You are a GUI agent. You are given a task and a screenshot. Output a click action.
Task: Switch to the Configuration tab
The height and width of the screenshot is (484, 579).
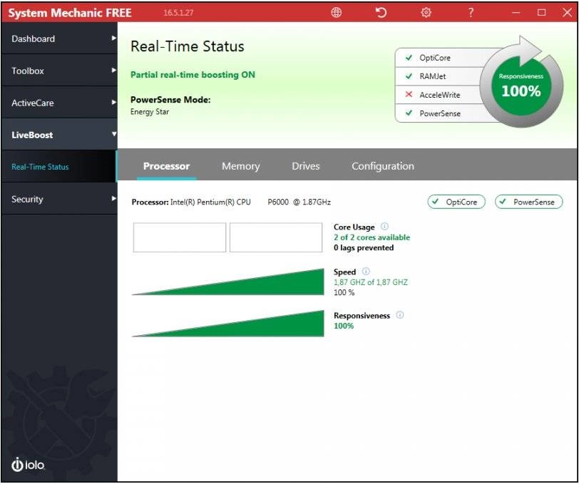pos(383,166)
